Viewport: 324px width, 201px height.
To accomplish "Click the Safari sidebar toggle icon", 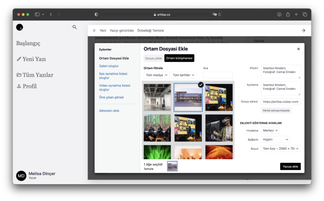I will 37,14.
